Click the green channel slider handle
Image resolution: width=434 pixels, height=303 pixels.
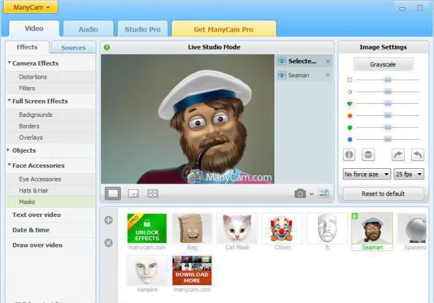click(387, 127)
